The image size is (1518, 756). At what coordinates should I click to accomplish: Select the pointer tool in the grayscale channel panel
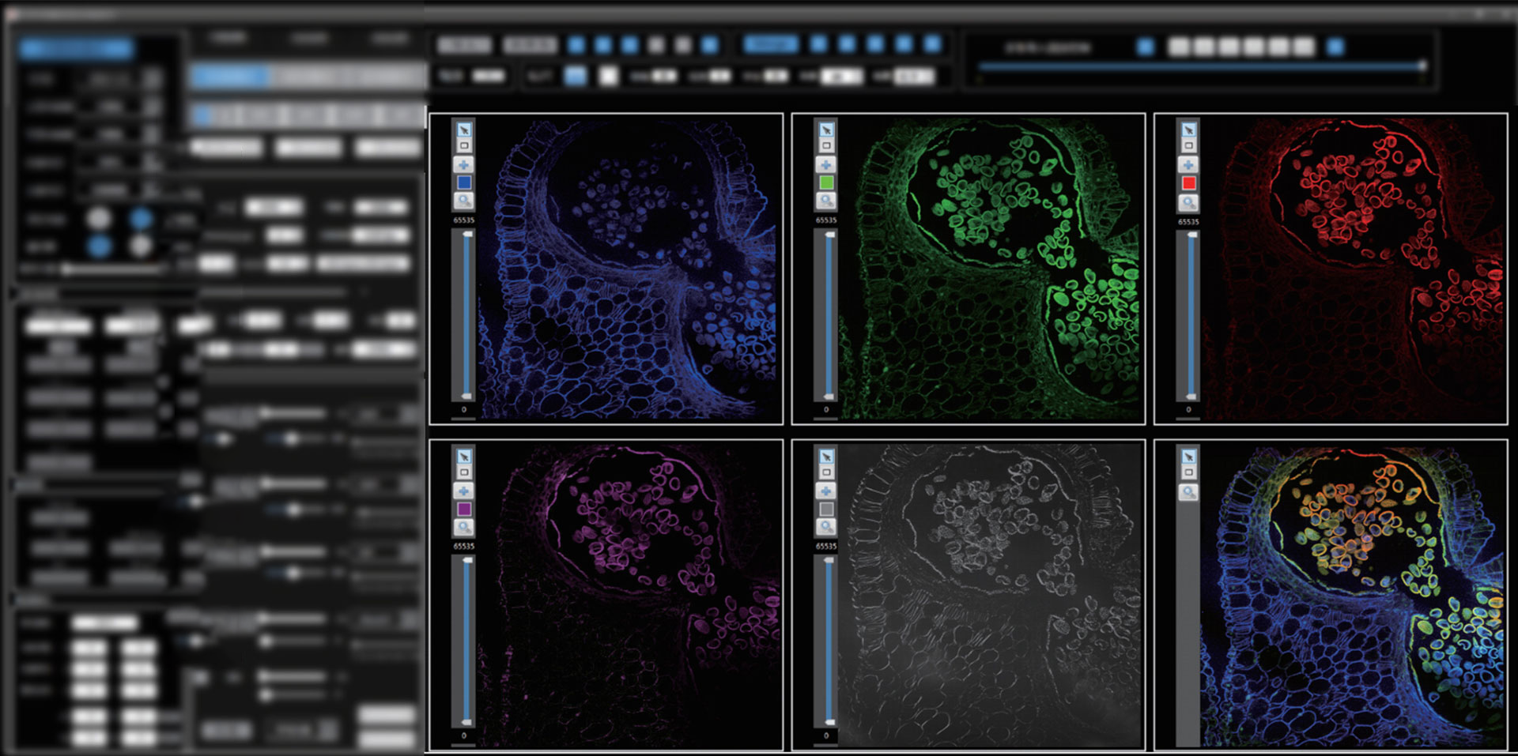pos(826,456)
